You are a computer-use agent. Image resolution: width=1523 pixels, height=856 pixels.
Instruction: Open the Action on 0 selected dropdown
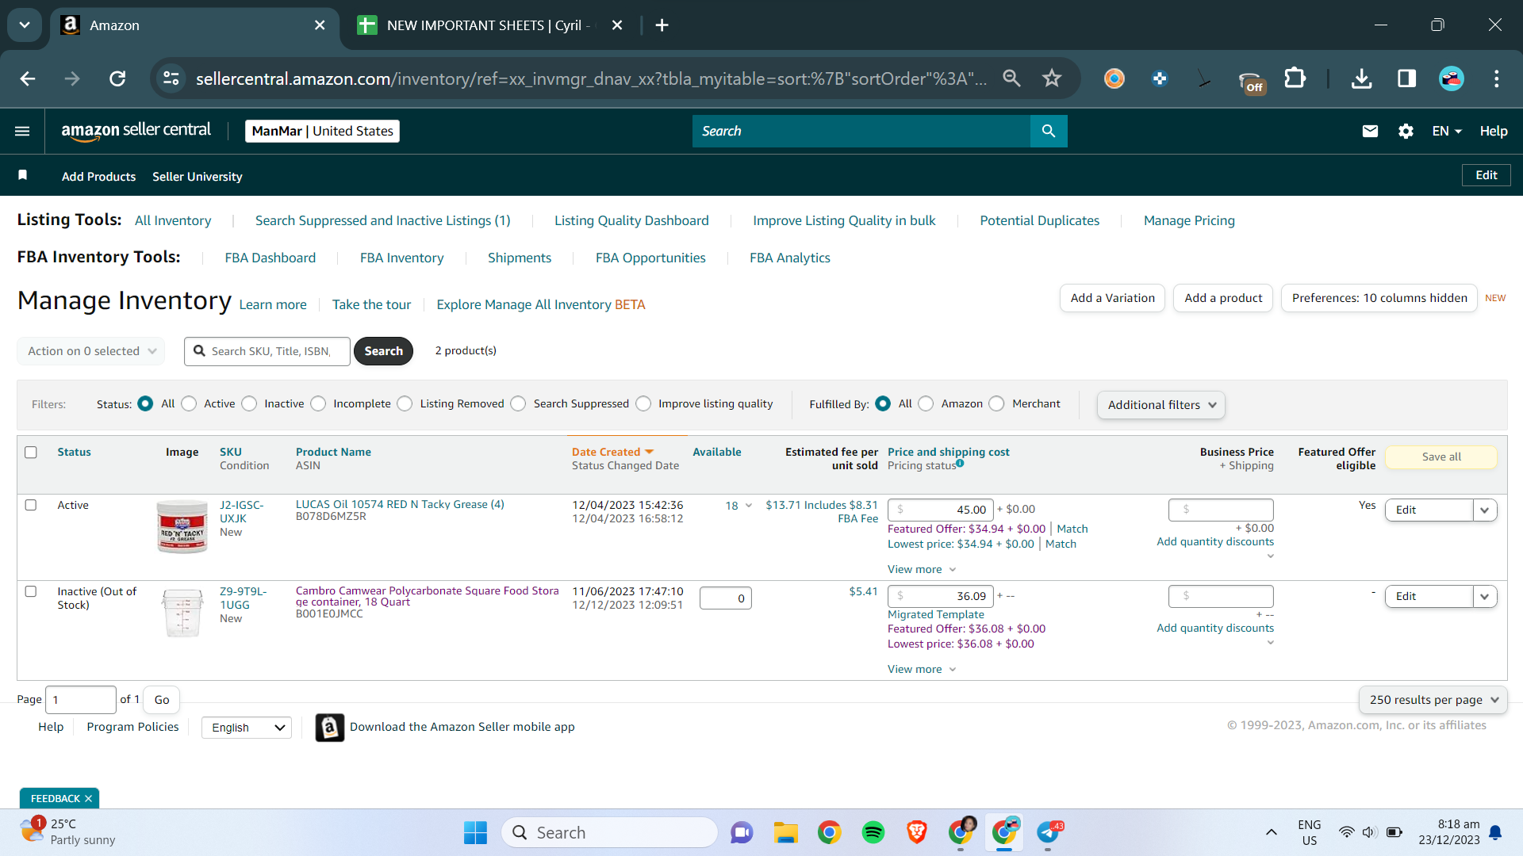click(91, 351)
